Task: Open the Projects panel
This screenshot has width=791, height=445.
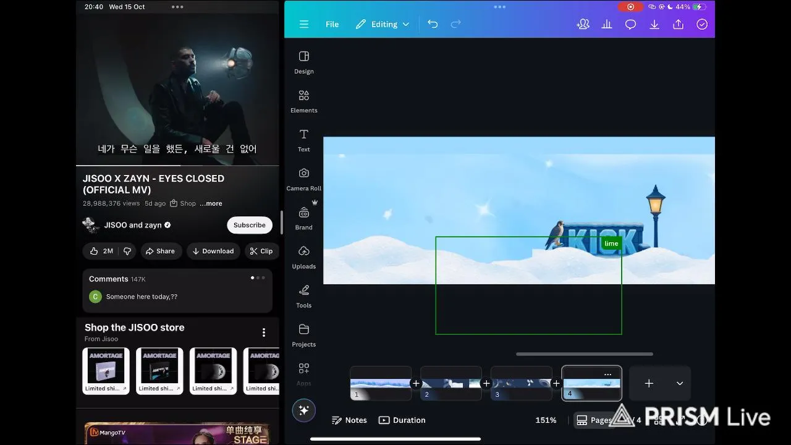Action: (303, 335)
